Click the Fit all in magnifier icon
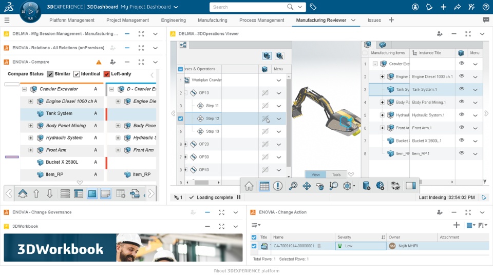Screen dimensions: 493x277 [x=293, y=186]
